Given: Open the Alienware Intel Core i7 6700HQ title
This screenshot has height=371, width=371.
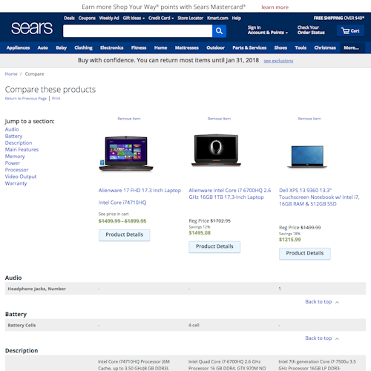Looking at the screenshot, I should pos(230,194).
